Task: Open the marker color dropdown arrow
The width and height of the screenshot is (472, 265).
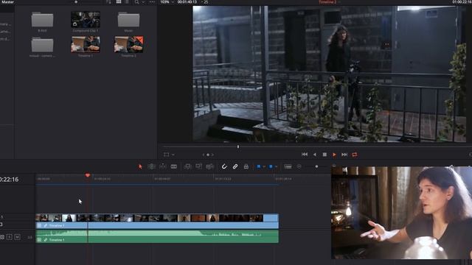Action: [276, 167]
